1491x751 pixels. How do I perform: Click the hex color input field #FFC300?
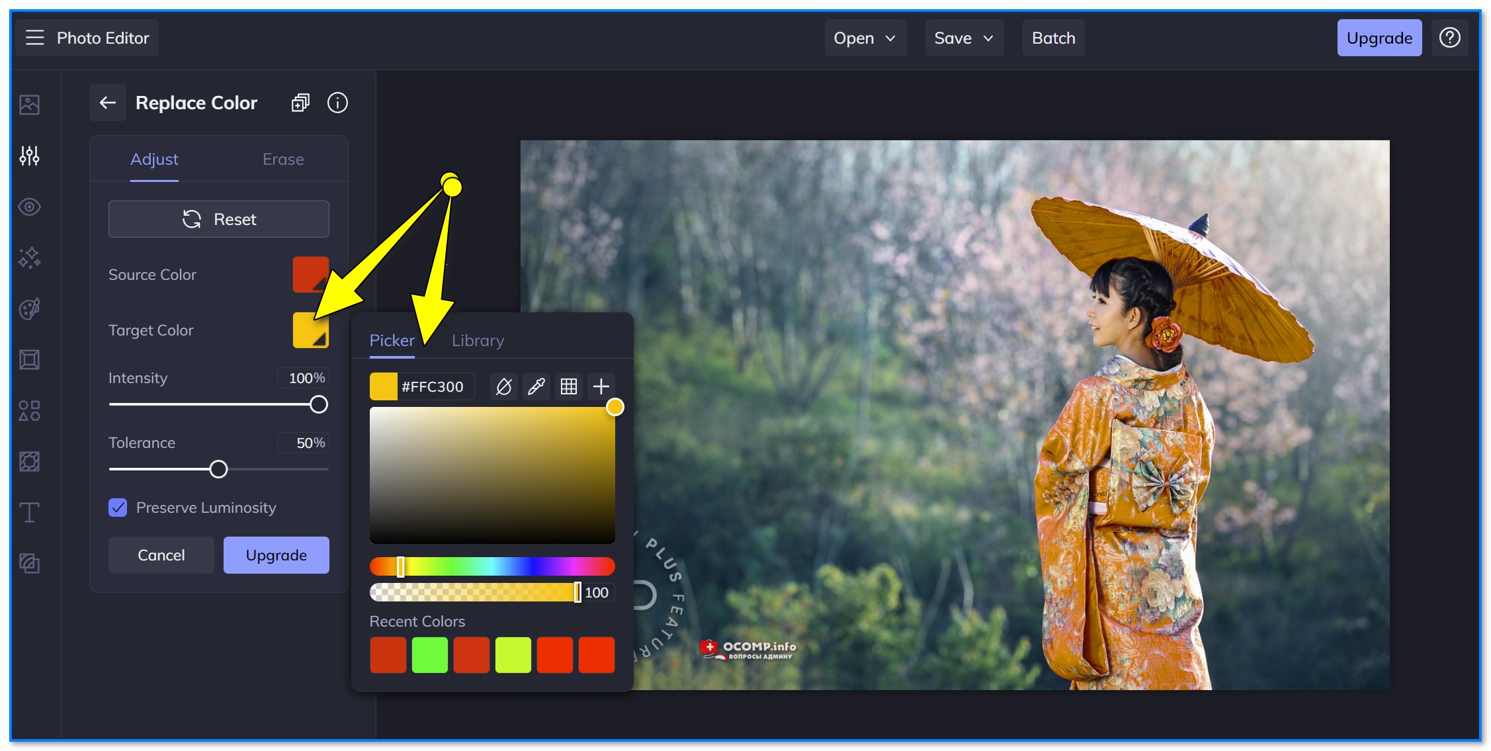pyautogui.click(x=435, y=385)
